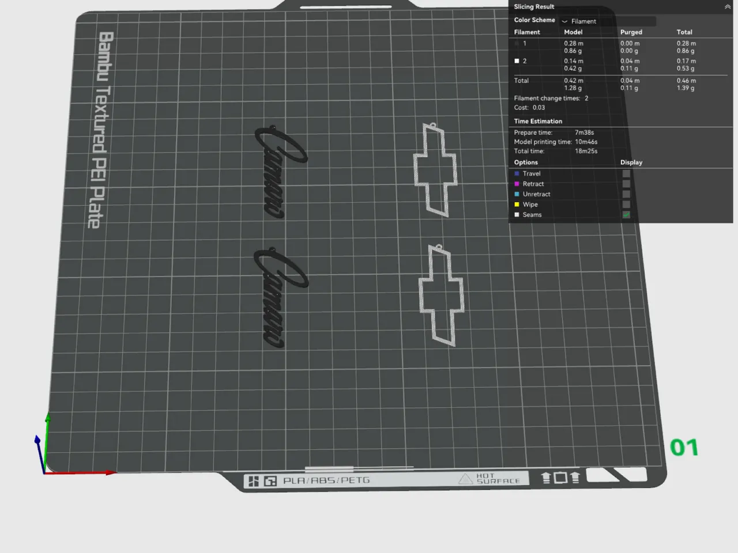
Task: Click the Color Scheme label
Action: pos(534,20)
